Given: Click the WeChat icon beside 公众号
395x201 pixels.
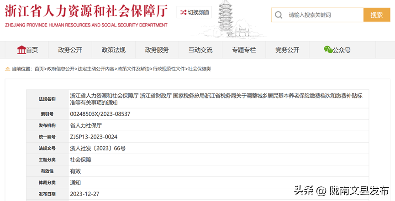Looking at the screenshot, I should [x=328, y=50].
